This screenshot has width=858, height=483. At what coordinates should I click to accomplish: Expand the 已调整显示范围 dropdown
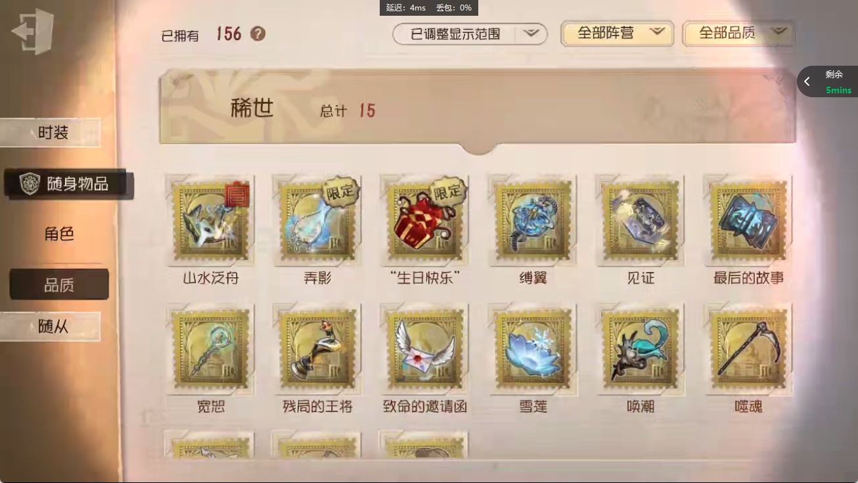470,34
